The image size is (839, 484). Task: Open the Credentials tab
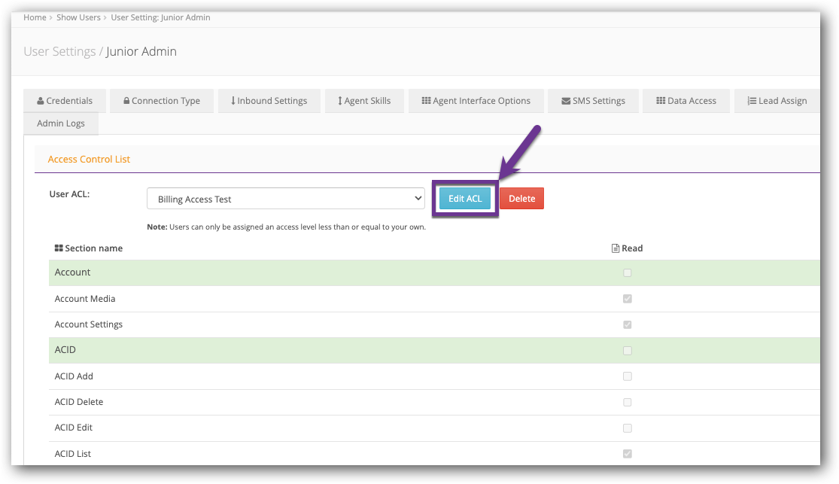coord(65,101)
